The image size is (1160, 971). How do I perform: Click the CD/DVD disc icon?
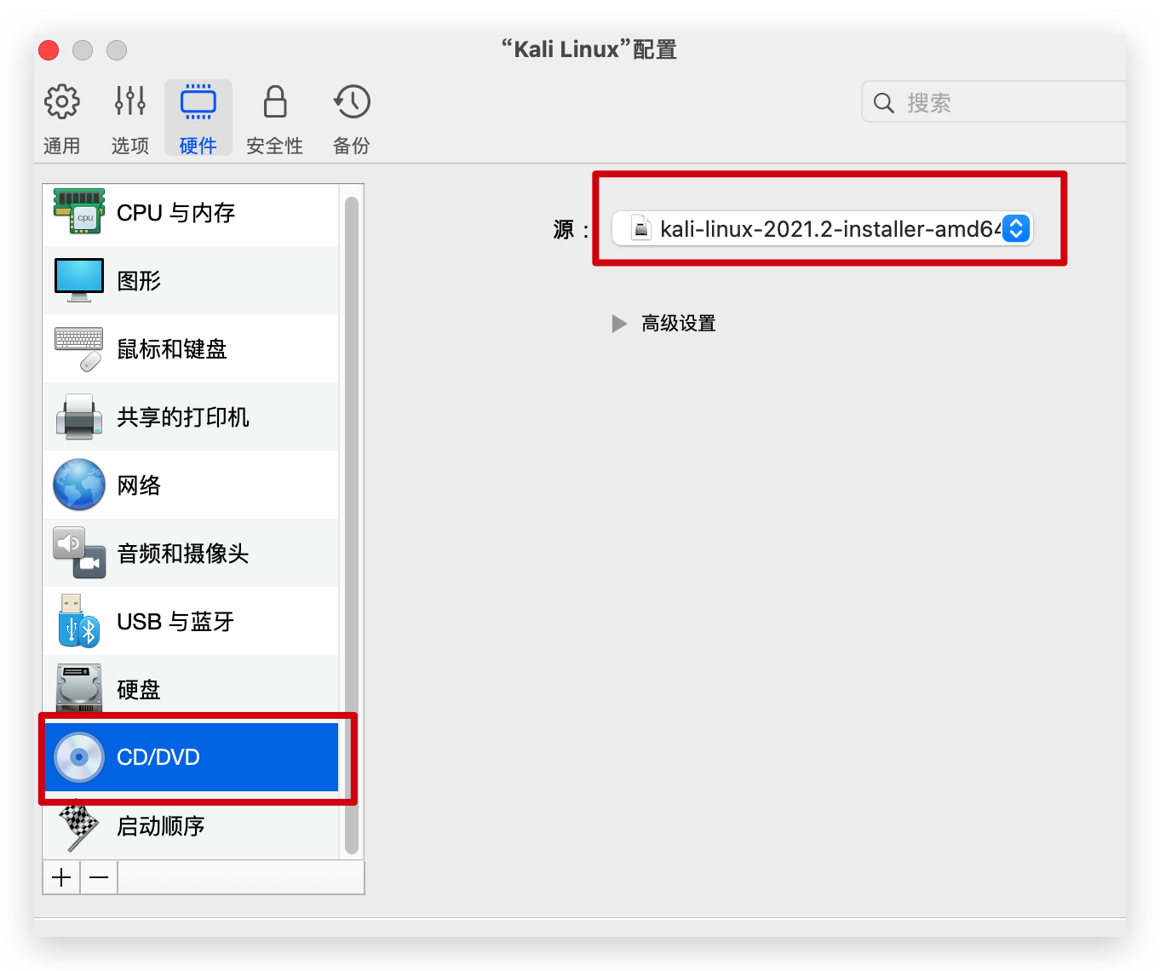pyautogui.click(x=79, y=757)
